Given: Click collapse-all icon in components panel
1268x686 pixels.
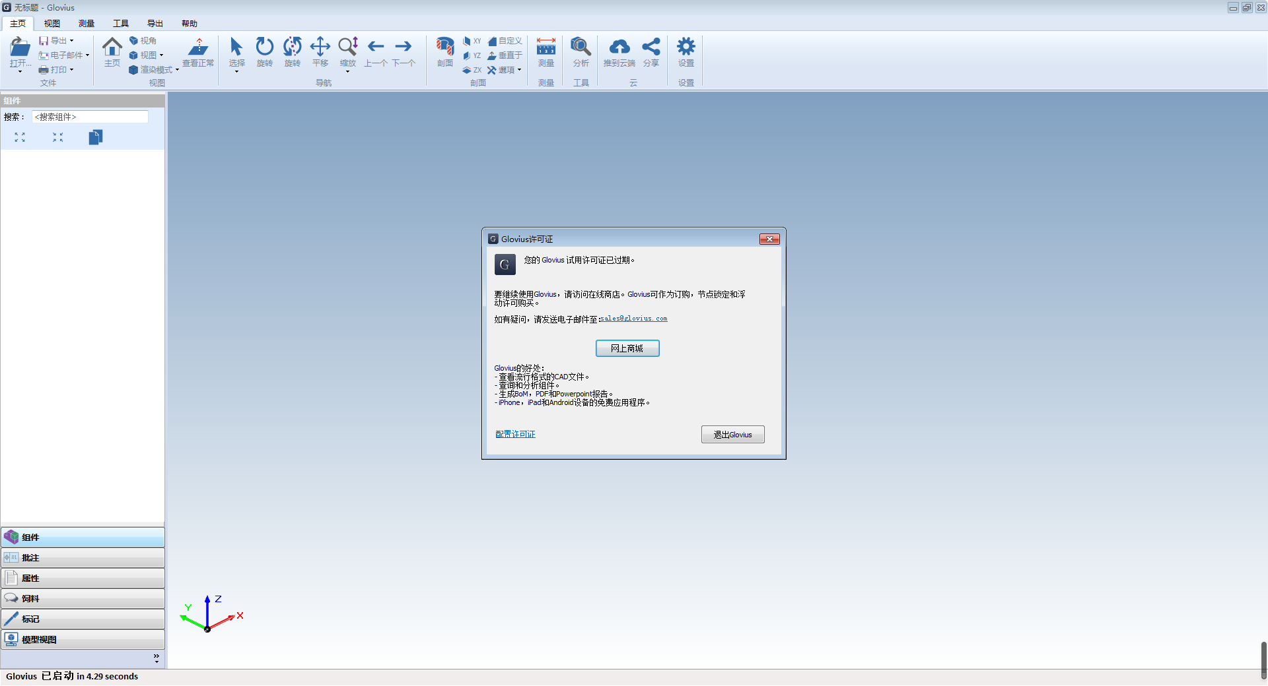Looking at the screenshot, I should 58,137.
